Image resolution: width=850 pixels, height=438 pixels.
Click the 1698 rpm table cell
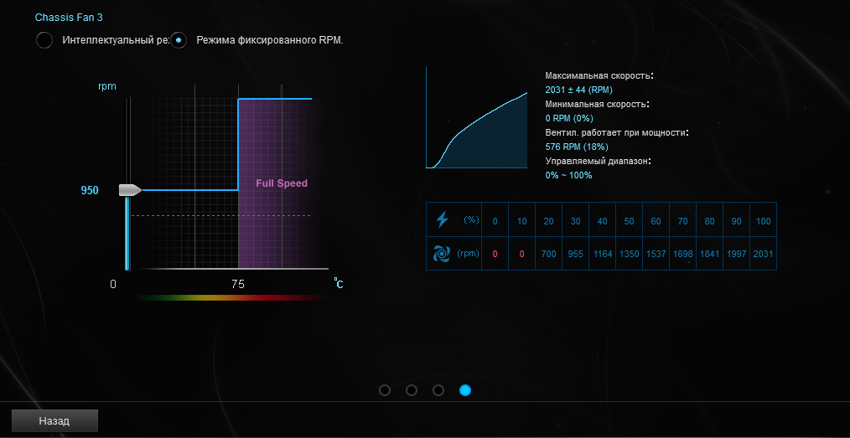pyautogui.click(x=682, y=254)
